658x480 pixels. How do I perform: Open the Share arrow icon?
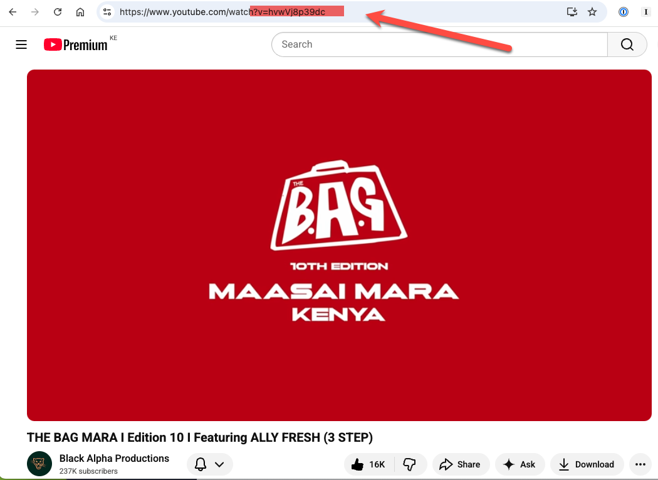click(447, 464)
